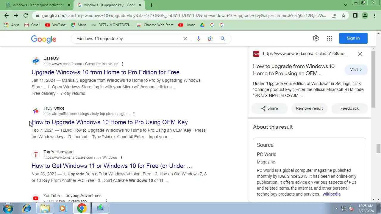The width and height of the screenshot is (381, 214).
Task: Visit the PC World article
Action: [x=356, y=70]
